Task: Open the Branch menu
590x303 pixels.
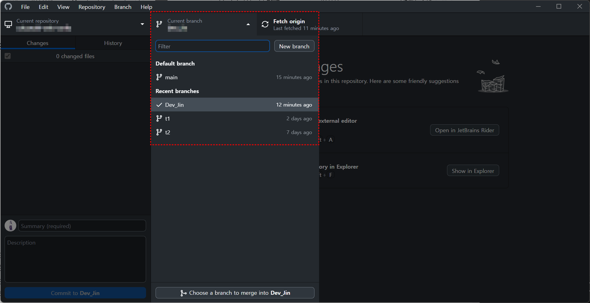Action: (x=122, y=7)
